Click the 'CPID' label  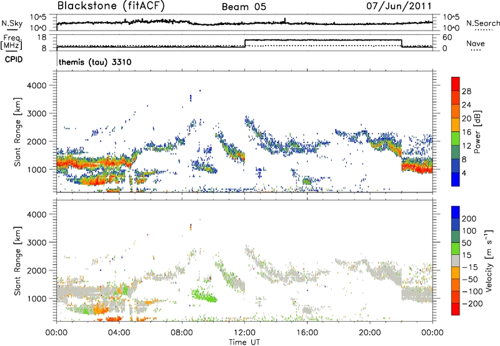click(x=14, y=59)
